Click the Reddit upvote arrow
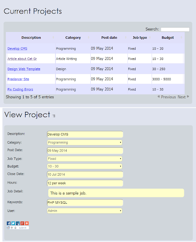The image size is (196, 242). coord(12,228)
